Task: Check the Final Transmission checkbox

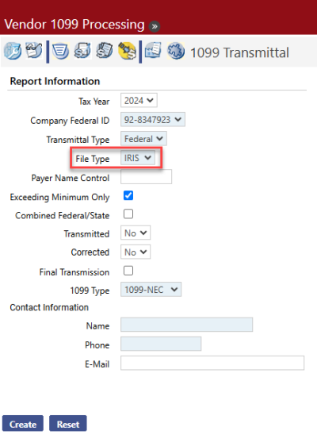Action: 128,271
